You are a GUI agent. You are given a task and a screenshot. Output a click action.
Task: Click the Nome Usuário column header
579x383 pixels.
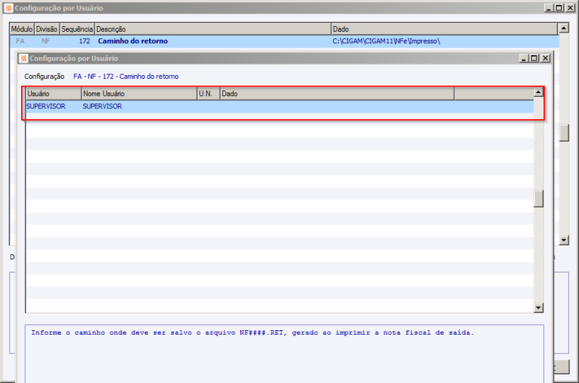coord(139,94)
